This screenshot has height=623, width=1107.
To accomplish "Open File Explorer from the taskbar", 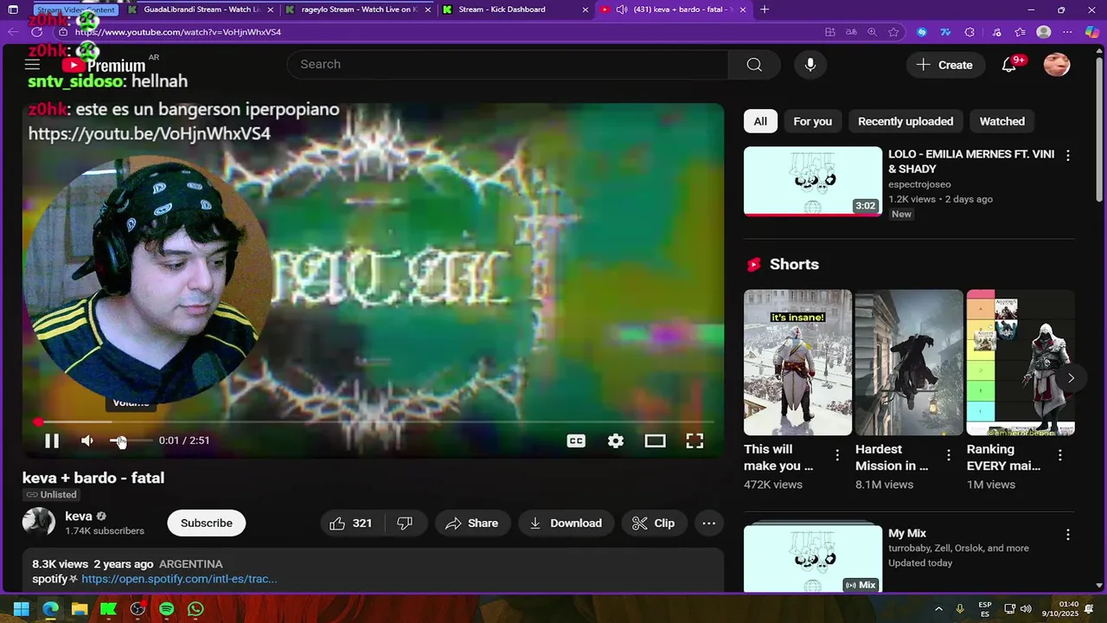I will coord(80,609).
